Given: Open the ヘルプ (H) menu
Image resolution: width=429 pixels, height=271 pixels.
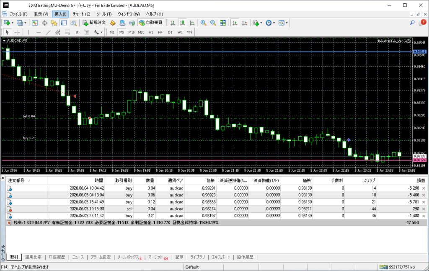Looking at the screenshot, I should pos(154,14).
